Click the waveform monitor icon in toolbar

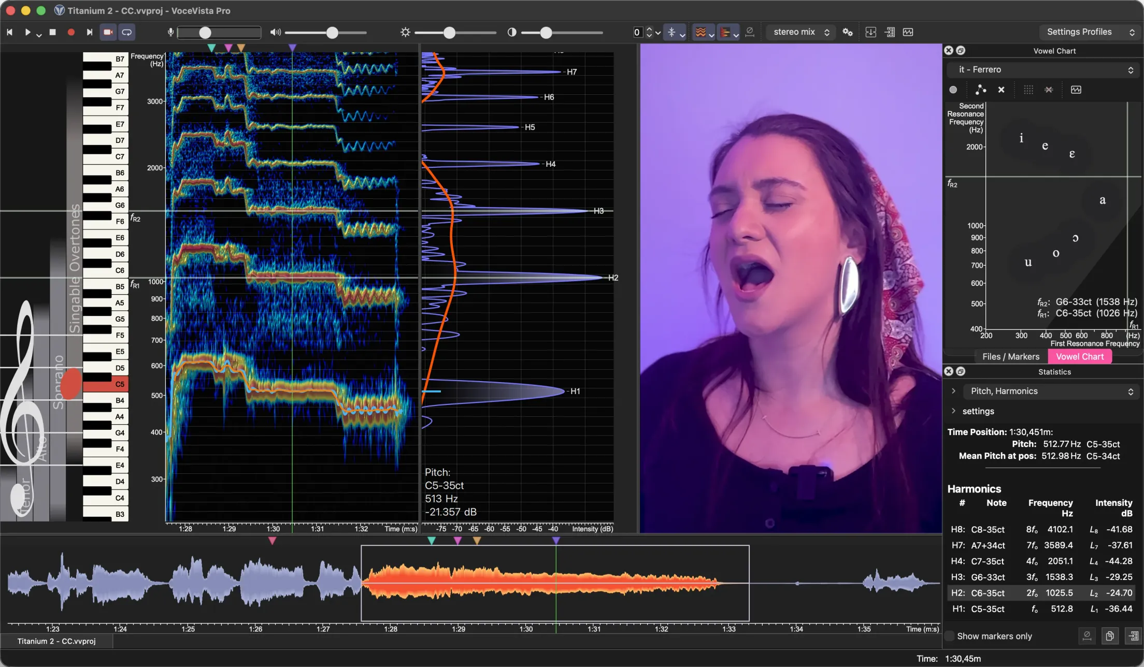pyautogui.click(x=908, y=32)
